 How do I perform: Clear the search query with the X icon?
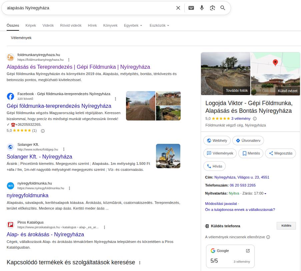[x=178, y=8]
